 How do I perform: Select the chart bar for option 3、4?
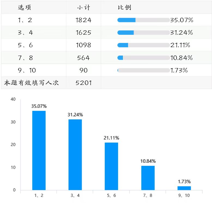click(75, 155)
